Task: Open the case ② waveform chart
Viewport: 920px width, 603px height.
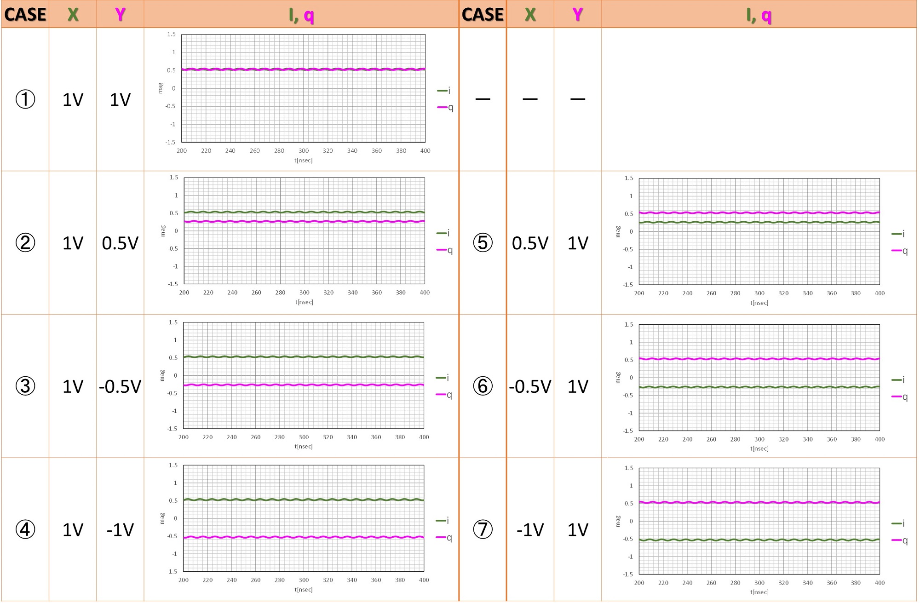Action: [304, 231]
